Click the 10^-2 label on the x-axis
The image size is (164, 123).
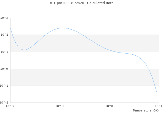10,106
